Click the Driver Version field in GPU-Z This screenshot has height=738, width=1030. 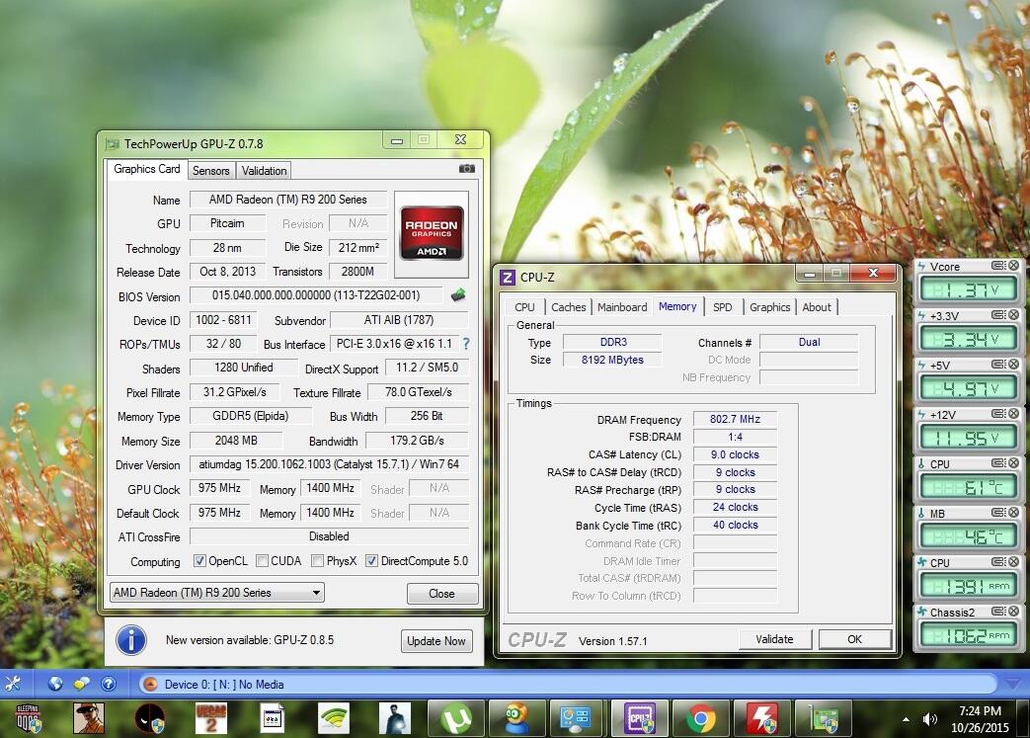click(329, 464)
